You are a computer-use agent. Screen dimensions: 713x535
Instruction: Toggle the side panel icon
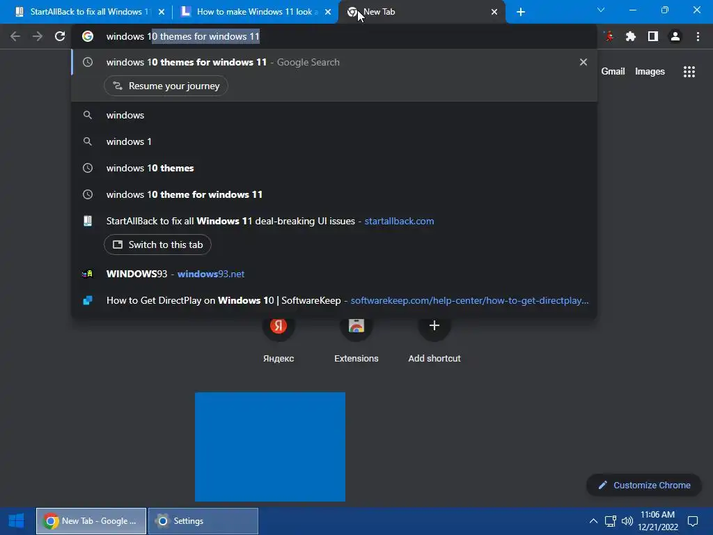click(653, 36)
